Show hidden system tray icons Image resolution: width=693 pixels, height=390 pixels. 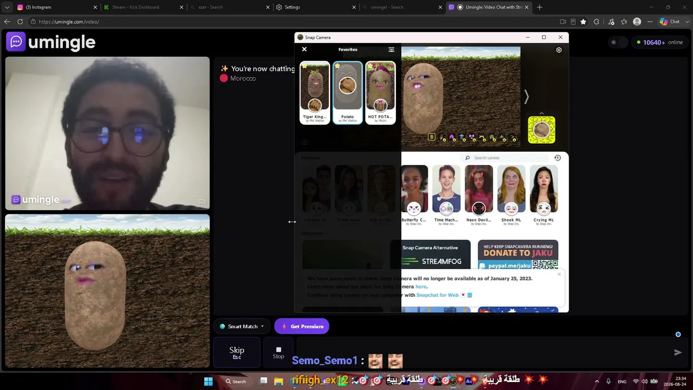597,381
